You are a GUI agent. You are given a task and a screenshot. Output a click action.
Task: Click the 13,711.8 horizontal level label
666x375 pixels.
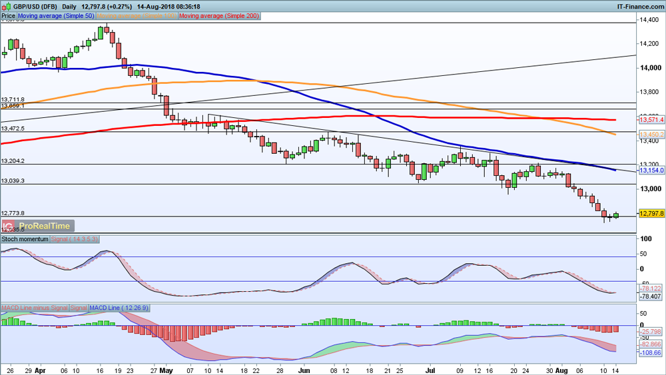point(13,99)
